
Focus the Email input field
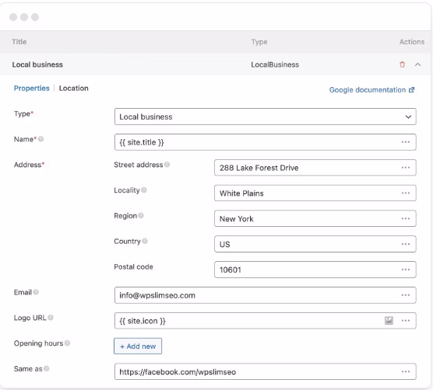click(x=265, y=295)
